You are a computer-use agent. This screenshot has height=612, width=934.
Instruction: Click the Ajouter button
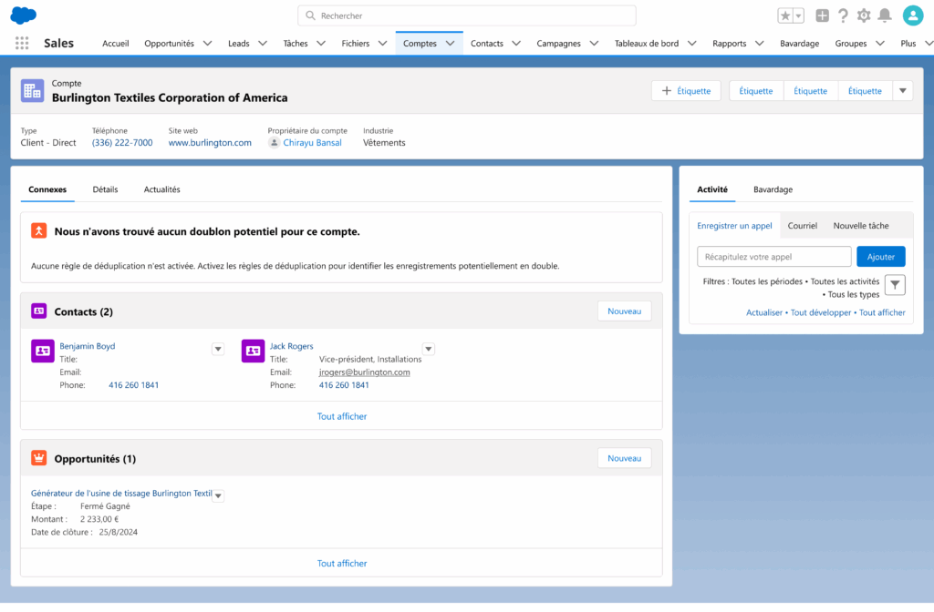click(880, 256)
